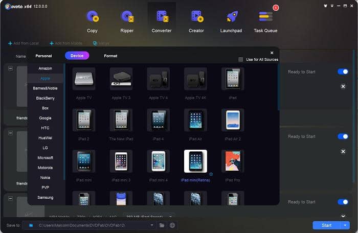Select Google brand
The width and height of the screenshot is (358, 233).
click(x=45, y=118)
